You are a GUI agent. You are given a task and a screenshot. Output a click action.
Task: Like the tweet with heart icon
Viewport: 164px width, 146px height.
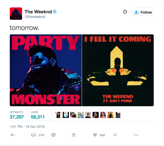pyautogui.click(x=95, y=135)
